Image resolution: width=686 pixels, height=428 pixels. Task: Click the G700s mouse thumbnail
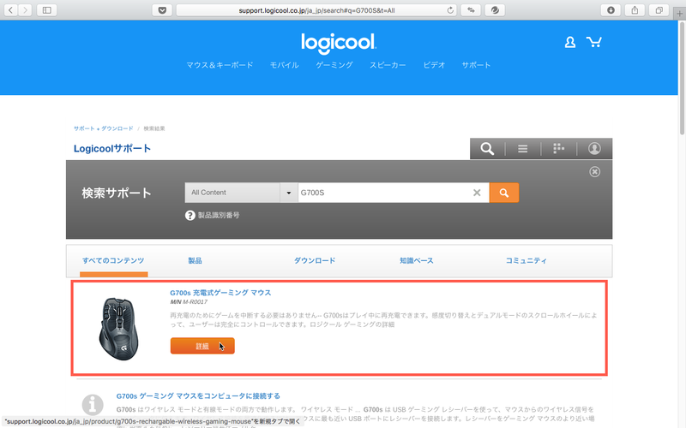point(118,329)
